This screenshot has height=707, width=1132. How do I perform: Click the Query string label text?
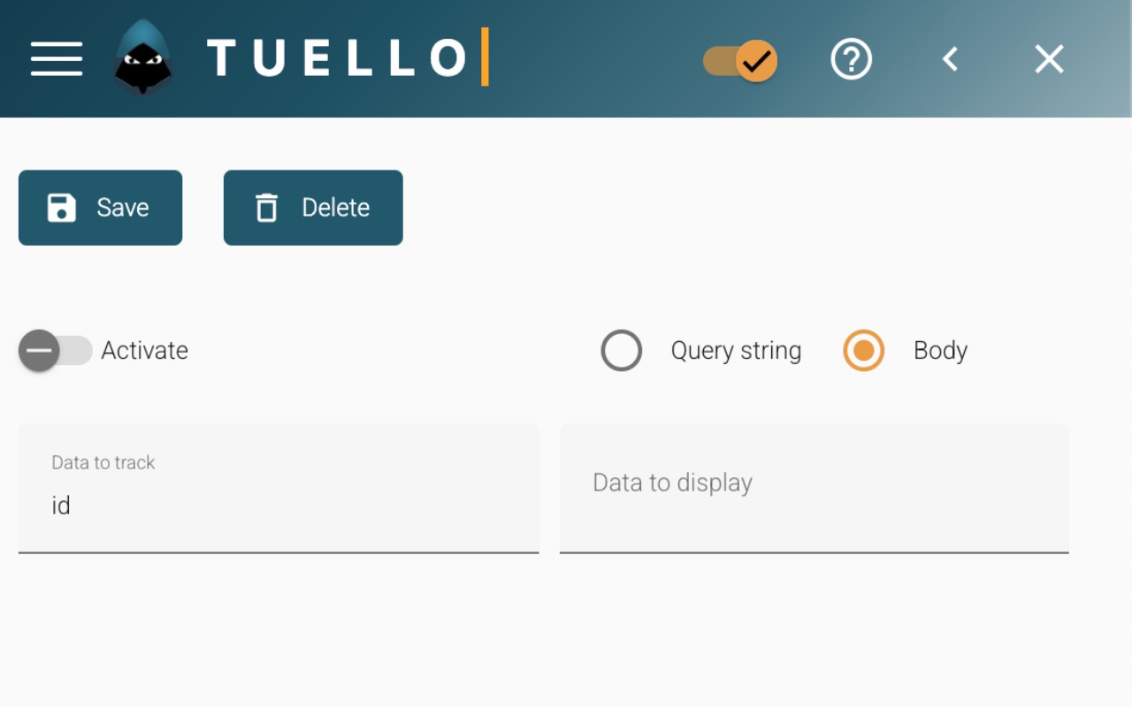click(x=736, y=351)
